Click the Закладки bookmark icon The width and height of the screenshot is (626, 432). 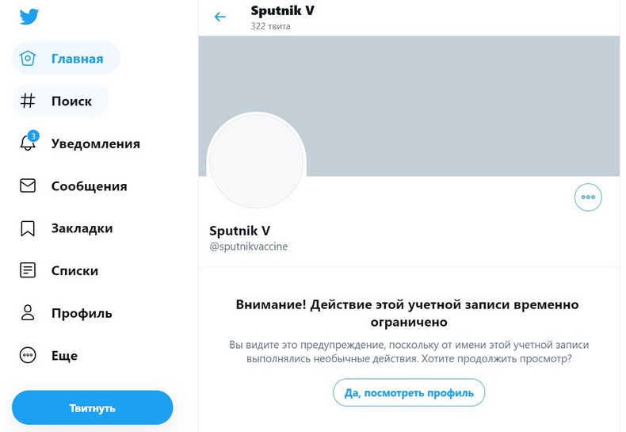(29, 228)
